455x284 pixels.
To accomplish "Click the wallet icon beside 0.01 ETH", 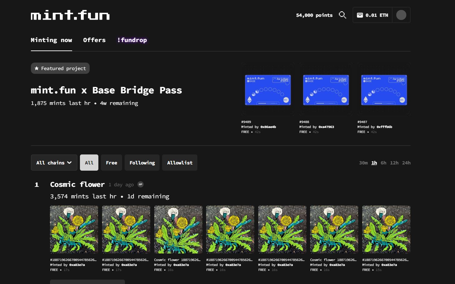I will pyautogui.click(x=360, y=15).
